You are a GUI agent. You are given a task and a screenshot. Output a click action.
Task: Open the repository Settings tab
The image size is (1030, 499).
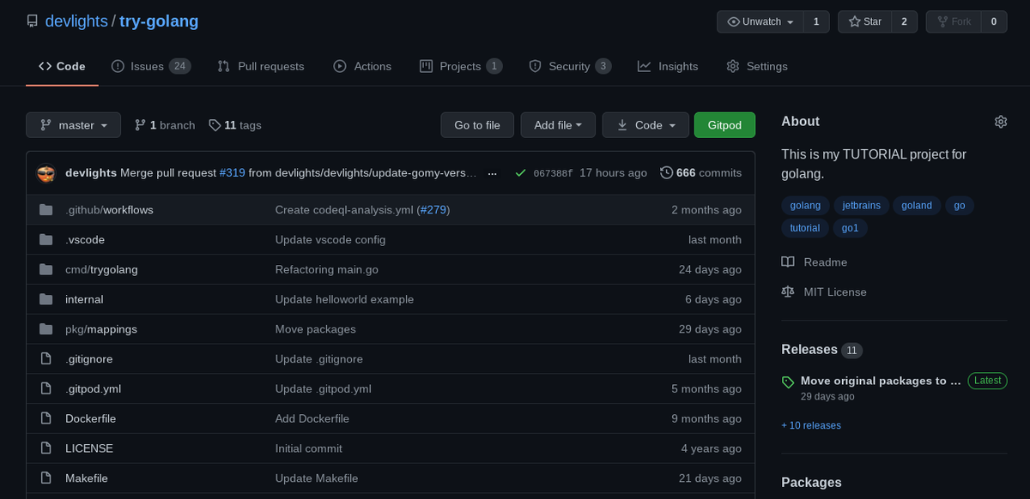(757, 66)
